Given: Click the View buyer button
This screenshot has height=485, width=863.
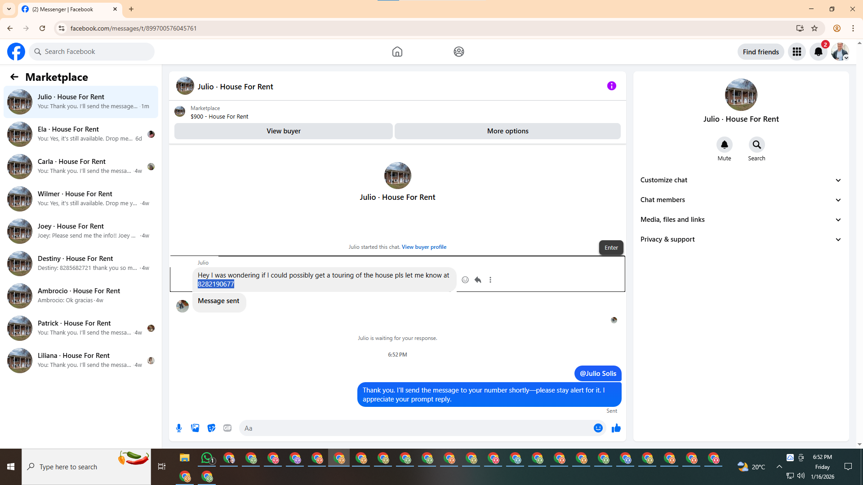Looking at the screenshot, I should tap(283, 131).
